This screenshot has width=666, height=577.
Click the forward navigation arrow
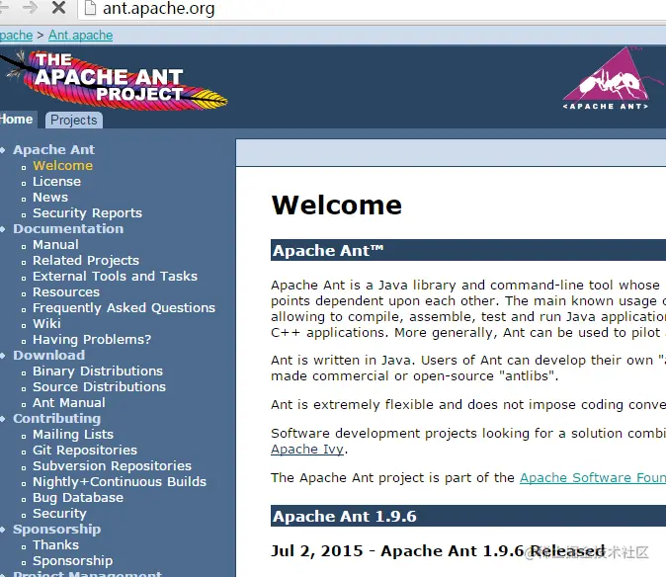[x=30, y=7]
